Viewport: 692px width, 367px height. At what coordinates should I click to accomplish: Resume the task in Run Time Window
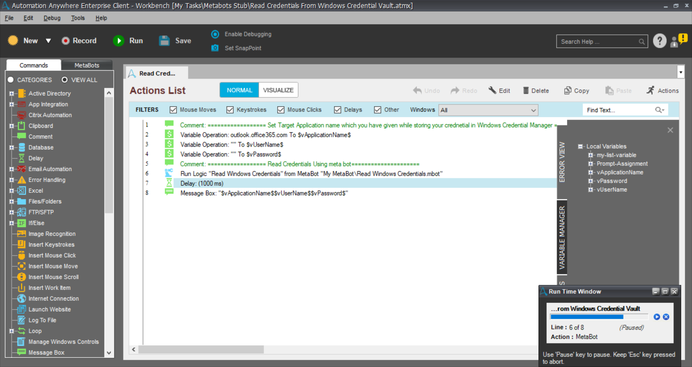pyautogui.click(x=657, y=317)
